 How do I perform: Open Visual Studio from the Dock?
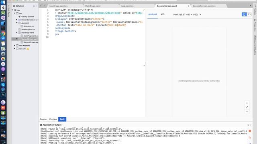[x=3, y=18]
